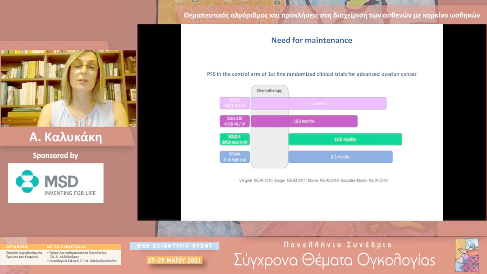This screenshot has height=274, width=487.
Task: Click the "Chemotherapy" column label
Action: [x=269, y=91]
